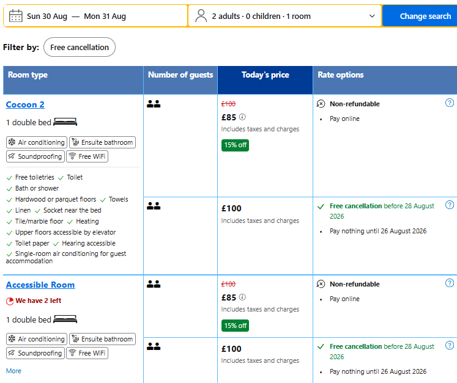Viewport: 457px width, 383px height.
Task: Click the guest person icon
Action: point(201,16)
